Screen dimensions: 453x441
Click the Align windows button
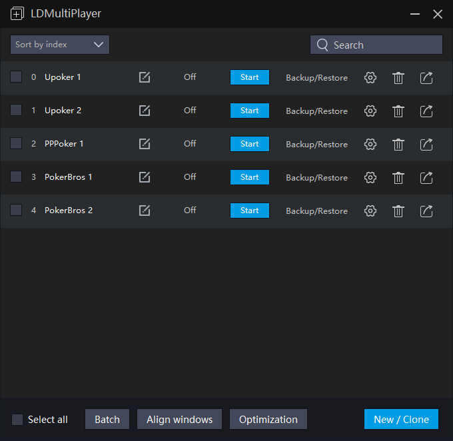click(179, 420)
